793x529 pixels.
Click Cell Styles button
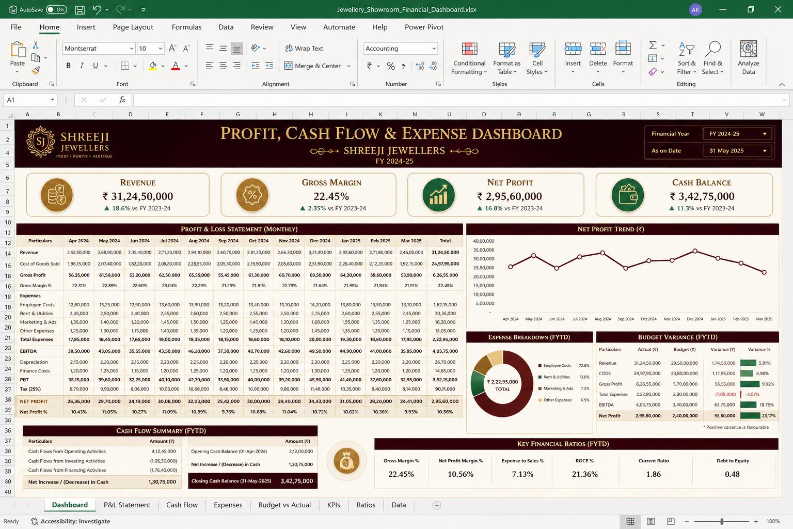(537, 58)
